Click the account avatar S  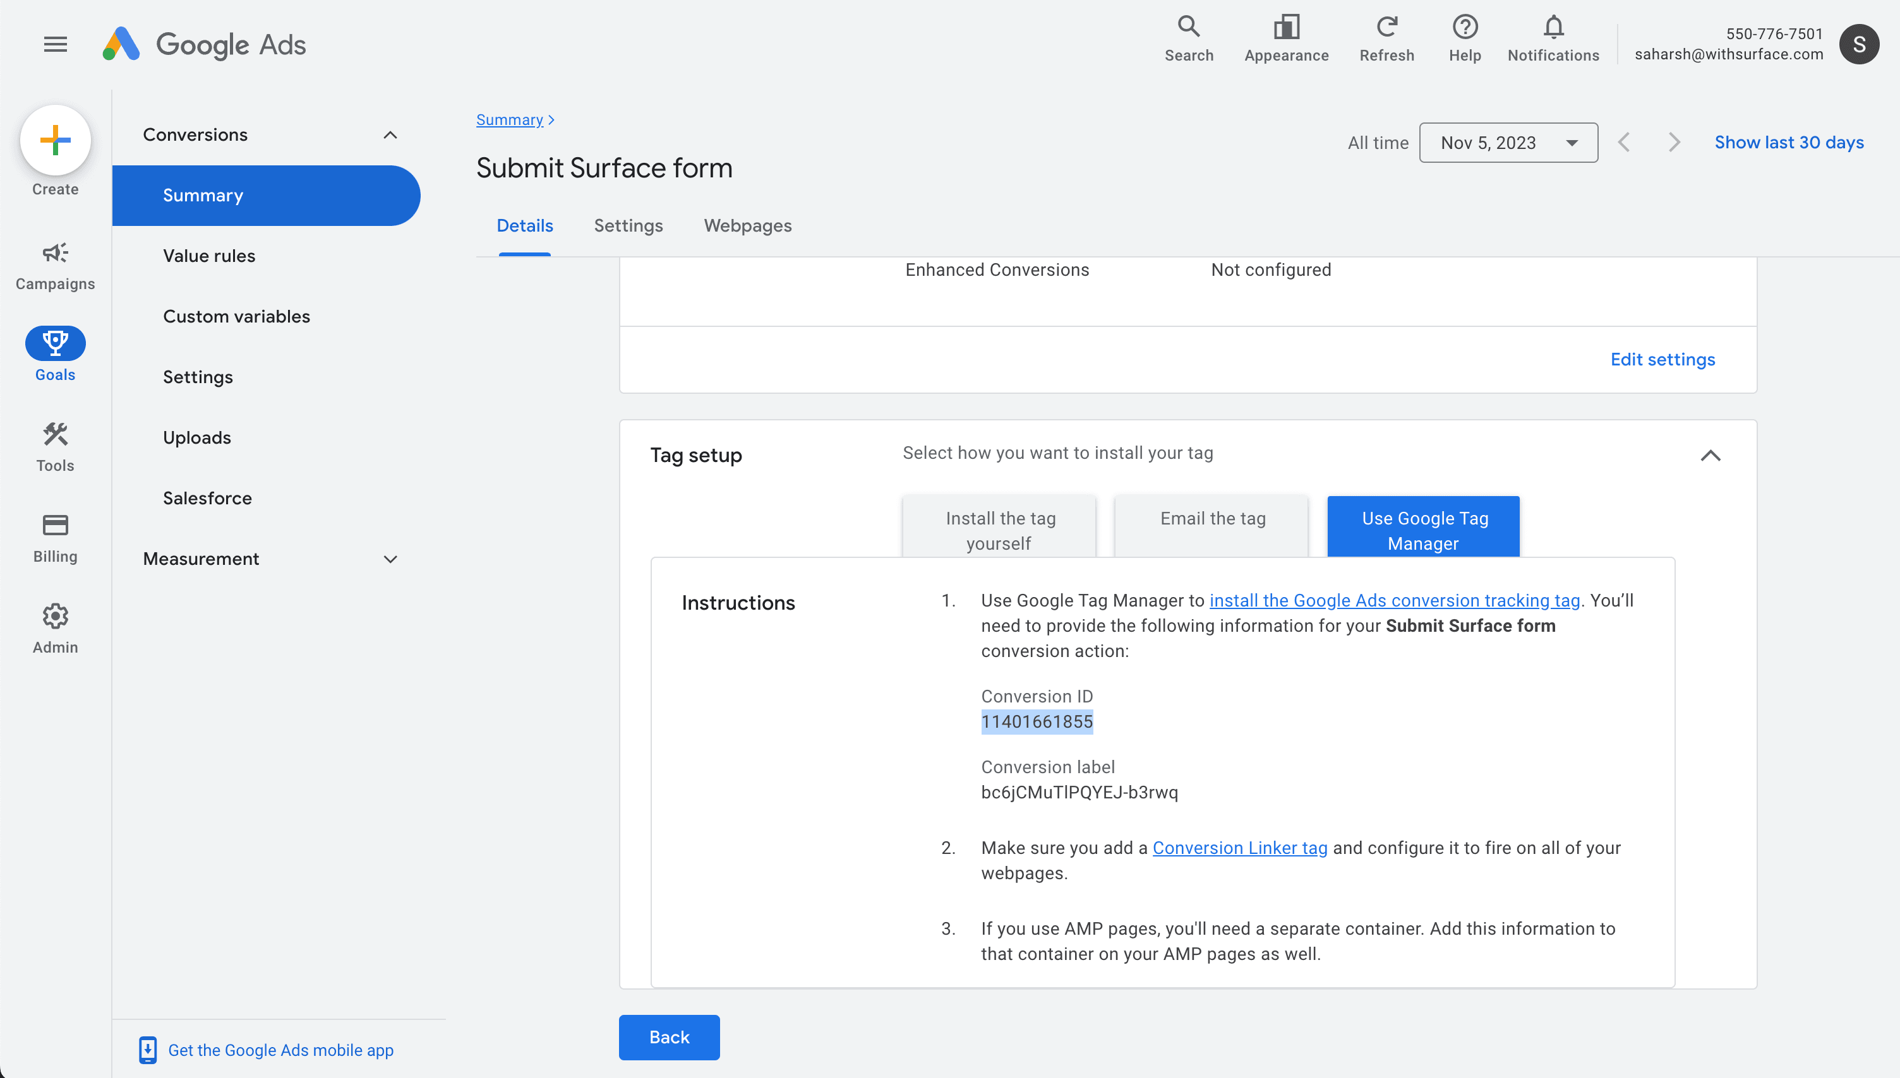tap(1858, 44)
